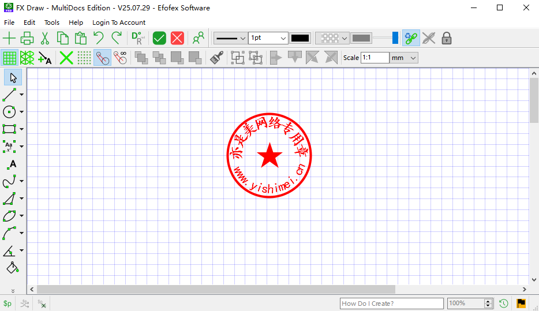Click the Scale 1:1 input field

pyautogui.click(x=375, y=58)
